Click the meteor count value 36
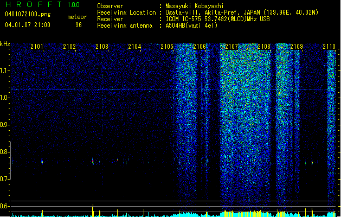Viewport: 341px width, 217px height. click(x=79, y=25)
